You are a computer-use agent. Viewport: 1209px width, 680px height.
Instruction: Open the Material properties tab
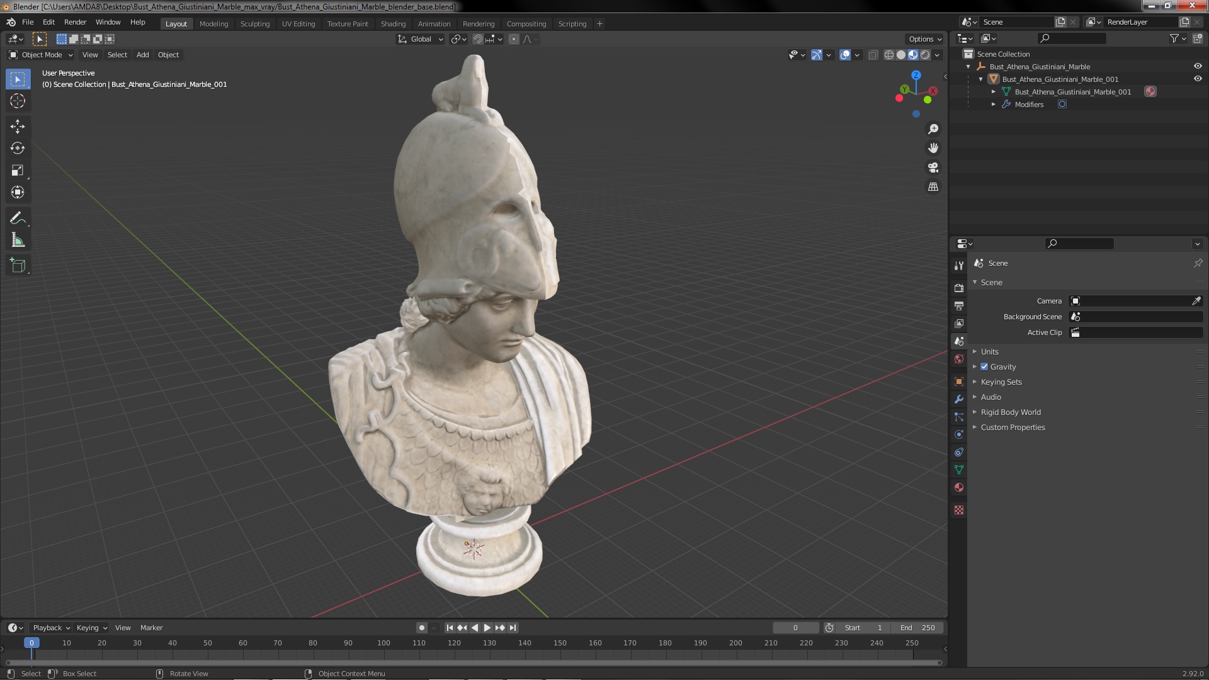point(958,487)
